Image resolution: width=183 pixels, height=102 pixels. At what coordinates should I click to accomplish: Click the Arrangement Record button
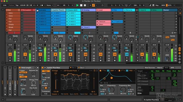pyautogui.click(x=85, y=5)
